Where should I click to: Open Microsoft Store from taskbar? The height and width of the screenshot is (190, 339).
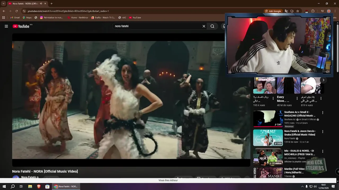(47, 187)
